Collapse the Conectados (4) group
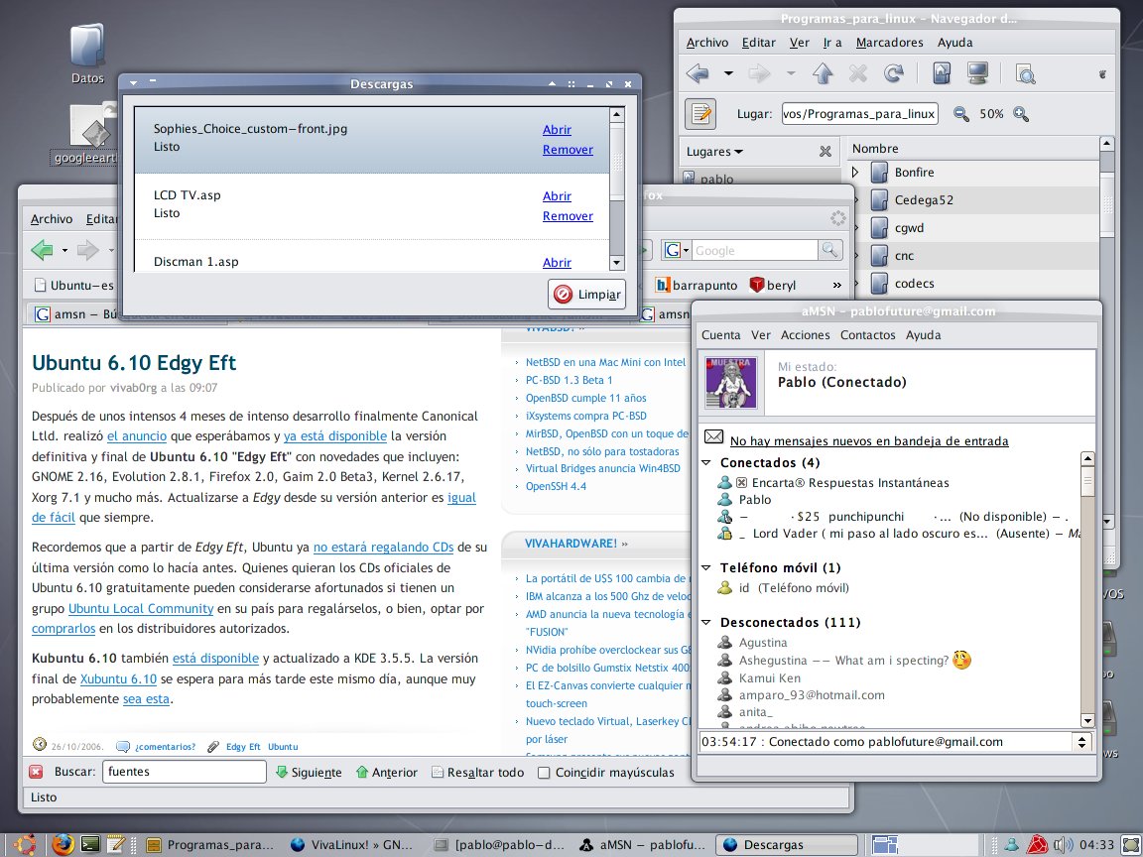Image resolution: width=1143 pixels, height=857 pixels. (x=706, y=463)
